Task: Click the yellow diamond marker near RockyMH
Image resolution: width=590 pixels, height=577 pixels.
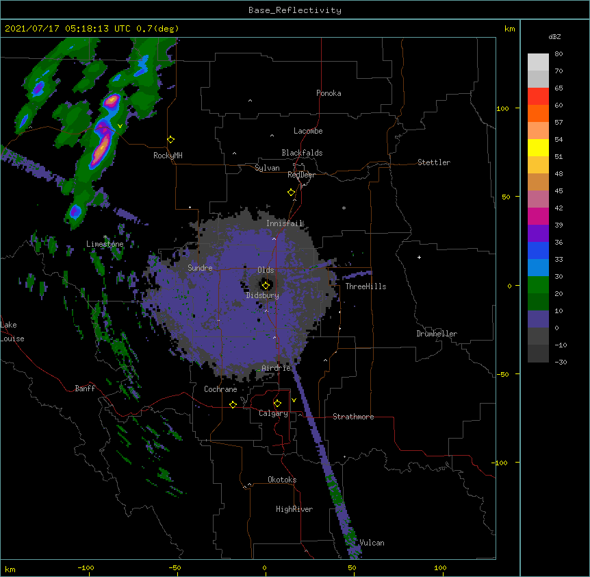Action: point(171,140)
